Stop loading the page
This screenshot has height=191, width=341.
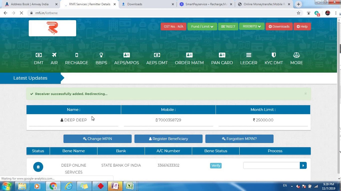click(x=22, y=13)
